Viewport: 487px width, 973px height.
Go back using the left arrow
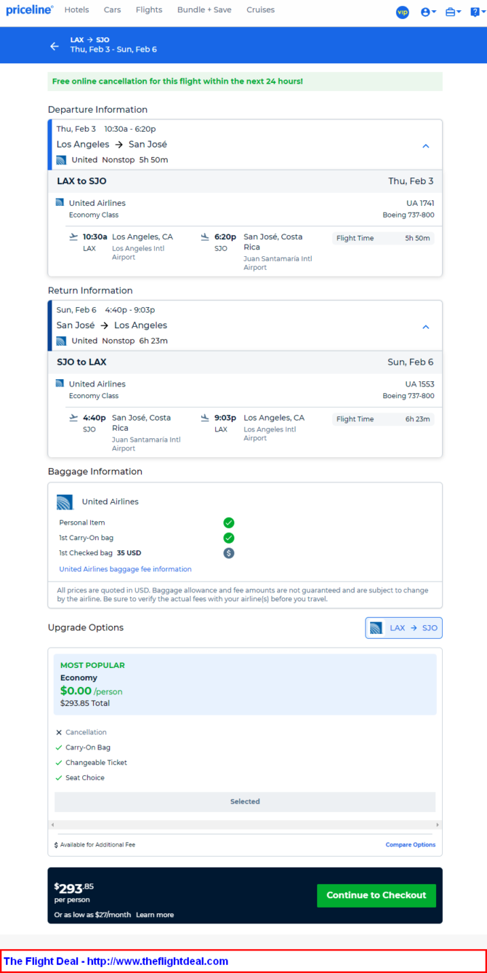[x=55, y=46]
